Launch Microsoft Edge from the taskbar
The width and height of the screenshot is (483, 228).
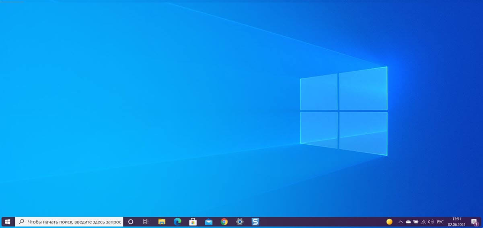pyautogui.click(x=177, y=222)
